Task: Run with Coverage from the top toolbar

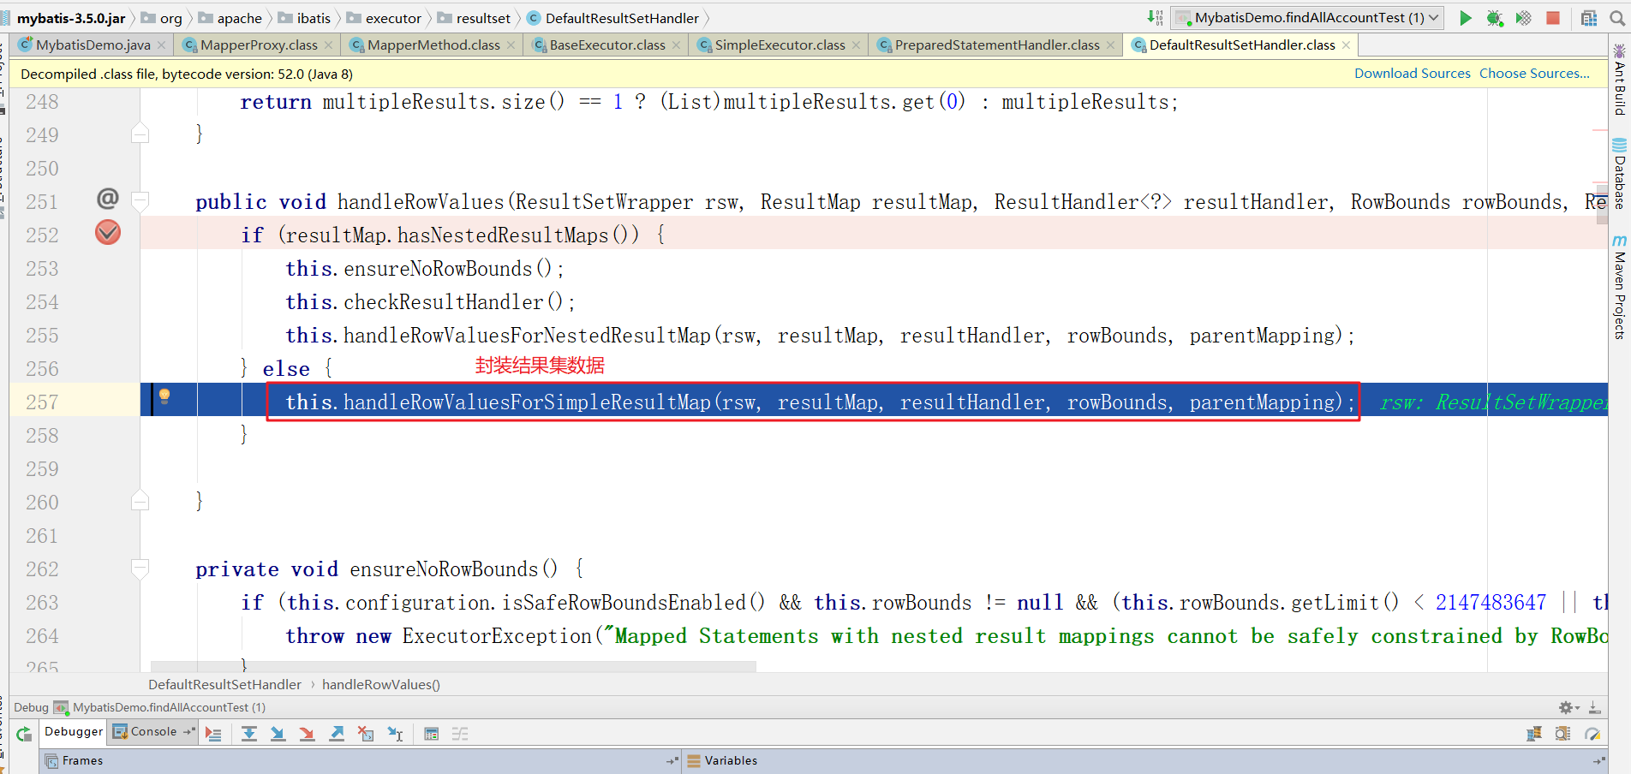Action: pos(1523,18)
